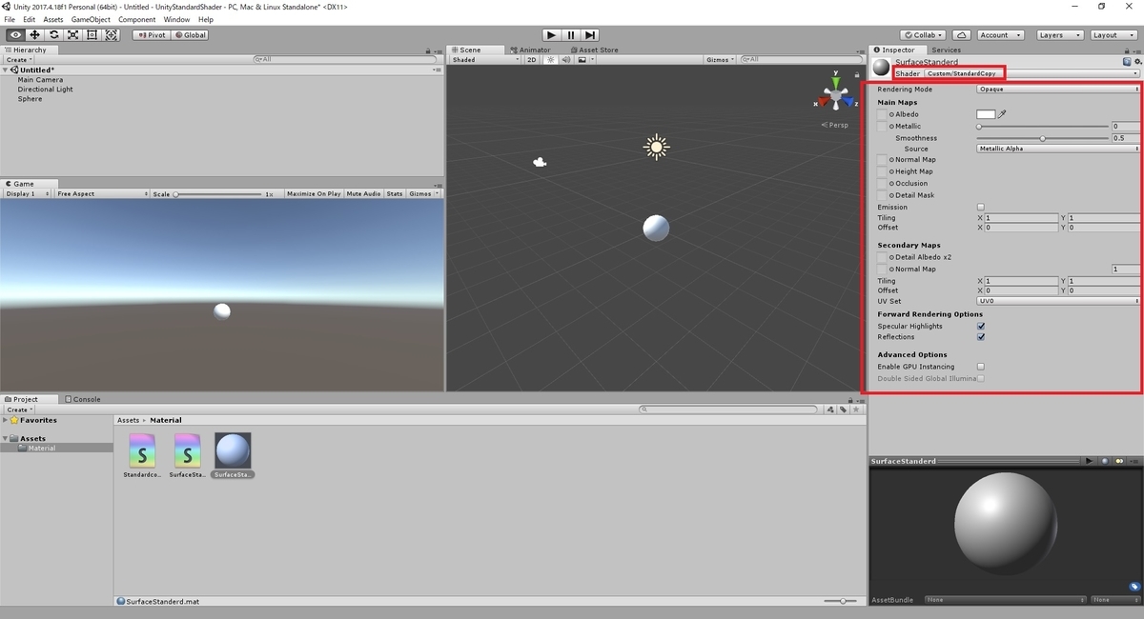
Task: Open Scene view Gizmos dropdown
Action: click(x=720, y=60)
